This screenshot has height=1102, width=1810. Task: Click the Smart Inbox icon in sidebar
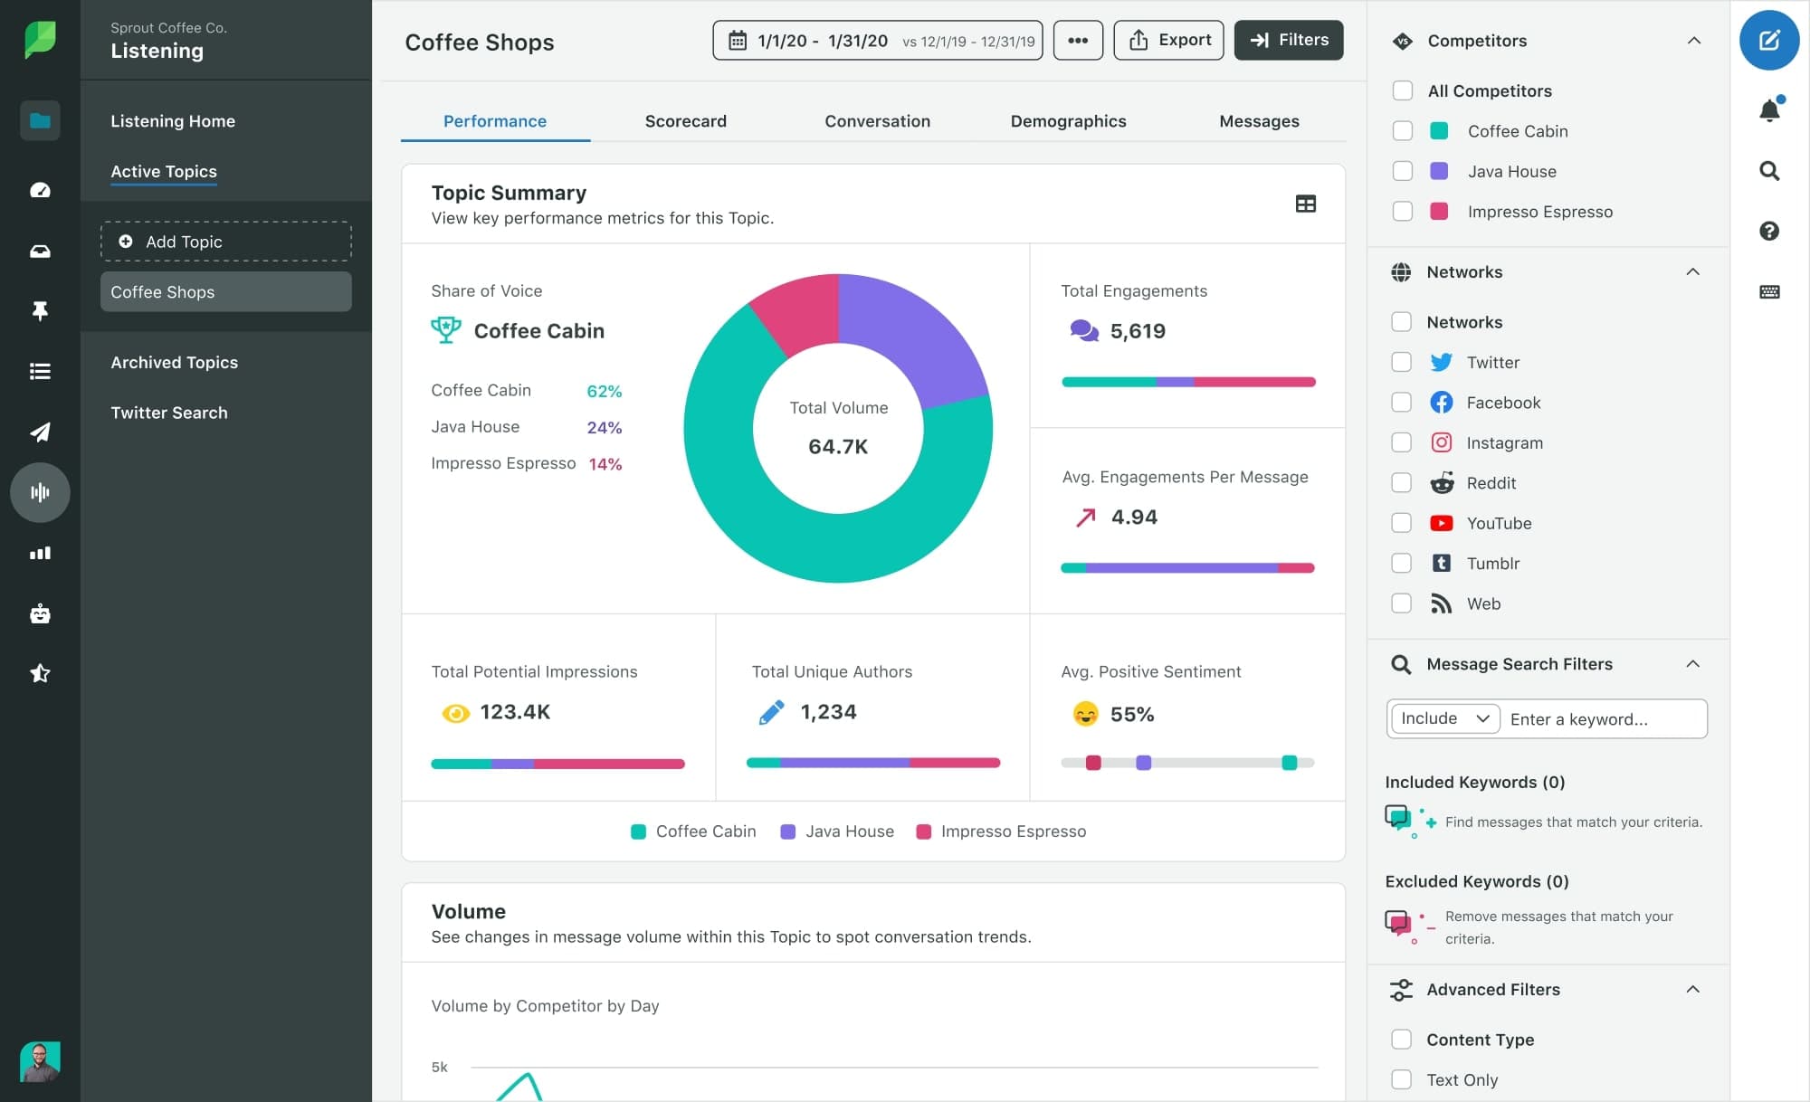(x=40, y=251)
